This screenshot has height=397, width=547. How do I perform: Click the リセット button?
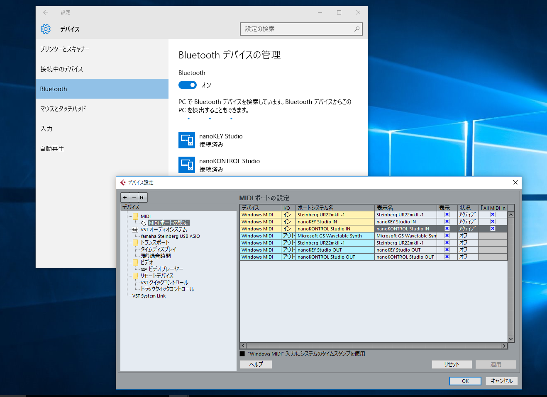(452, 364)
